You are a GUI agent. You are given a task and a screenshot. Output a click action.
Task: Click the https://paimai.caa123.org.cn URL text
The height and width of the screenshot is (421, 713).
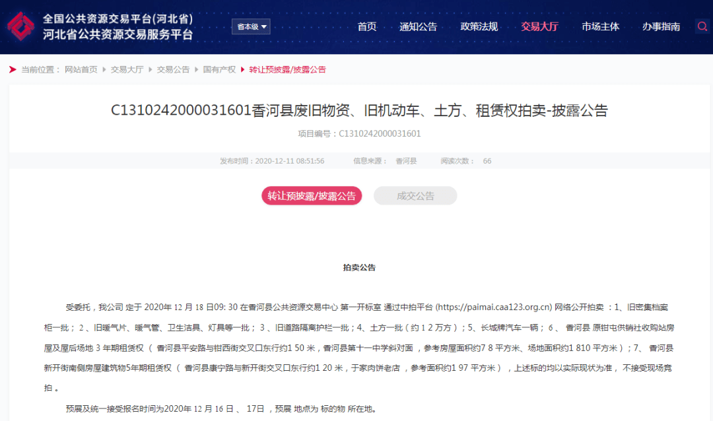[x=494, y=308]
